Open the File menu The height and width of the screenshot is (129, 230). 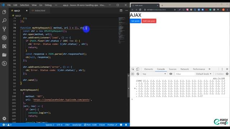pos(9,5)
